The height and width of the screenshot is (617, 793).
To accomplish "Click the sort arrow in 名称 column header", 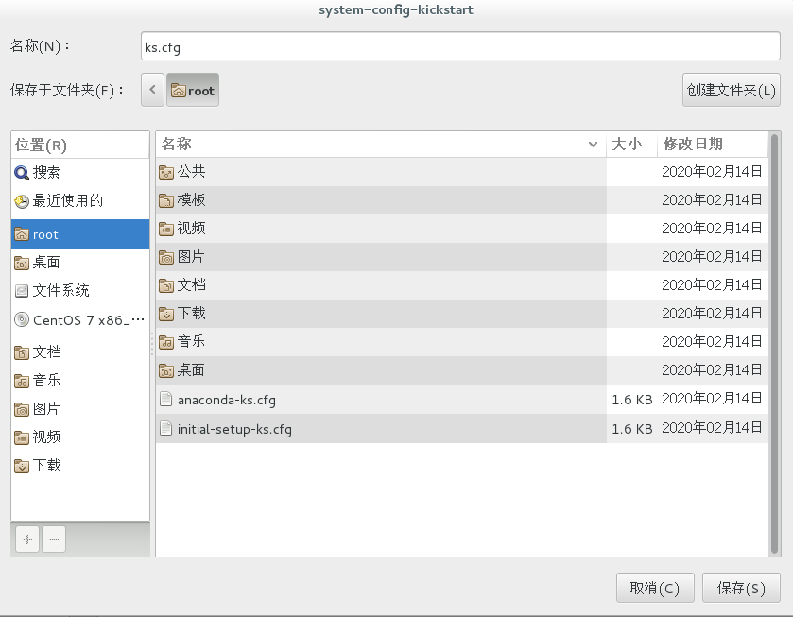I will coord(593,145).
